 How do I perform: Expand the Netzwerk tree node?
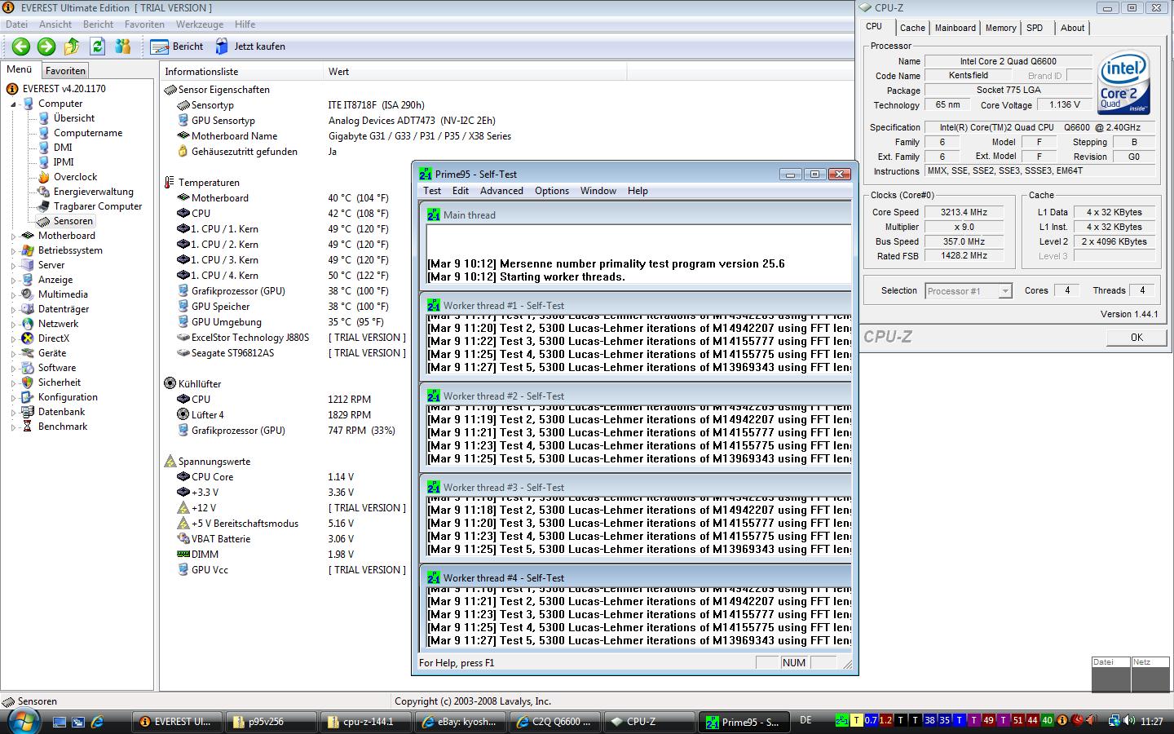click(14, 325)
